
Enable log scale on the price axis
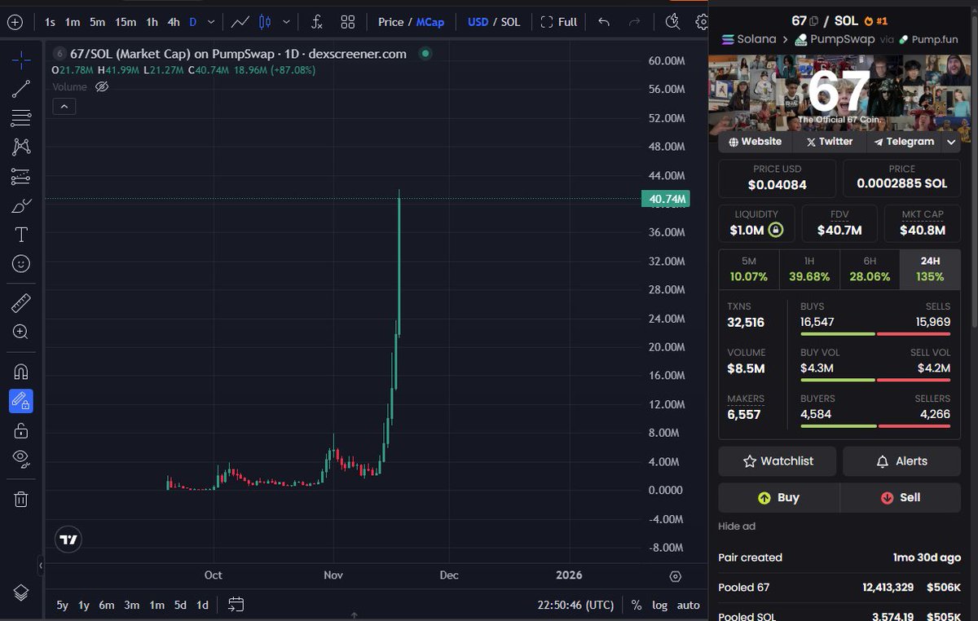[659, 606]
